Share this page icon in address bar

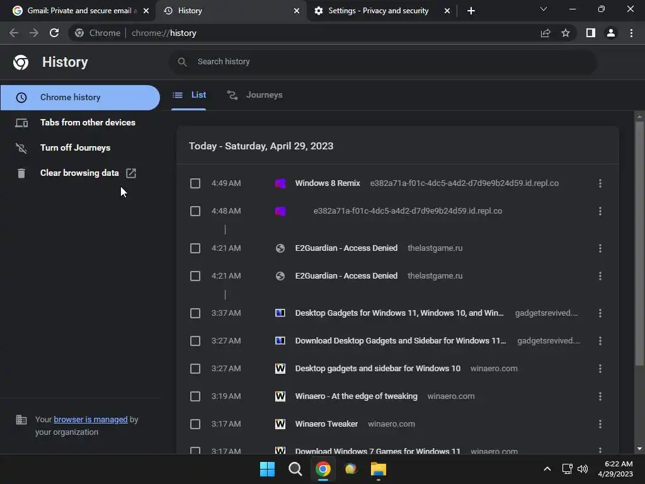(x=545, y=33)
